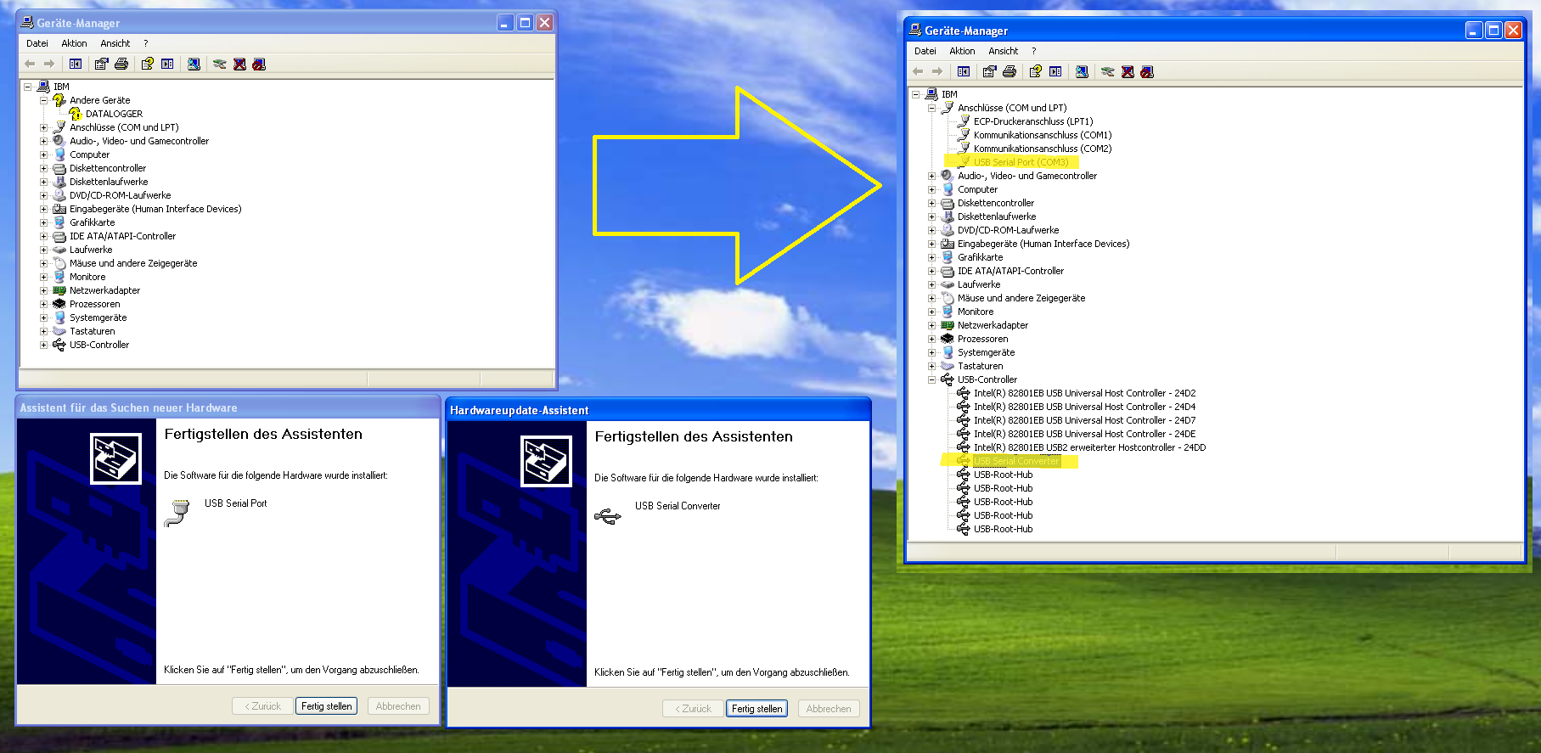Click Update driver icon in left Geräte-Manager
This screenshot has width=1541, height=753.
click(x=220, y=64)
